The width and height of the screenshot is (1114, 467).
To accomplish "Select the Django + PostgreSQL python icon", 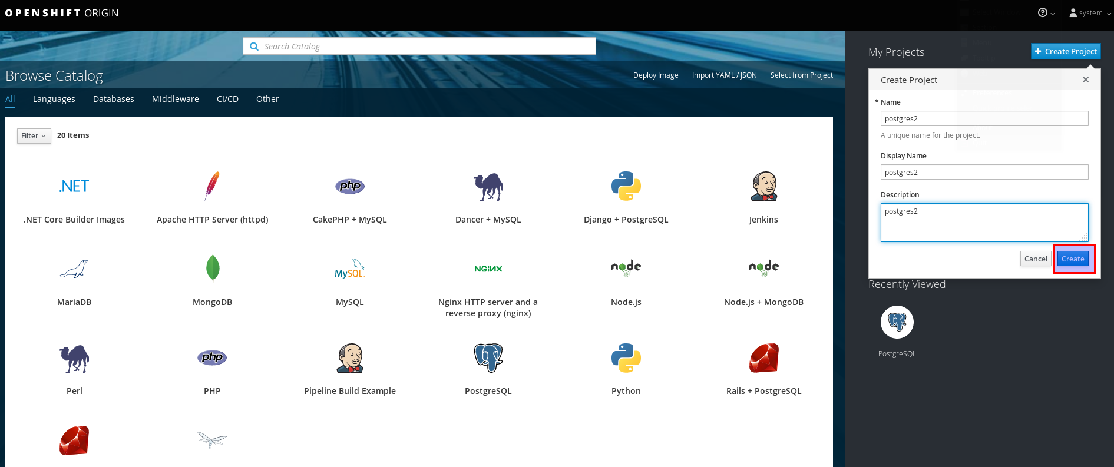I will [626, 186].
